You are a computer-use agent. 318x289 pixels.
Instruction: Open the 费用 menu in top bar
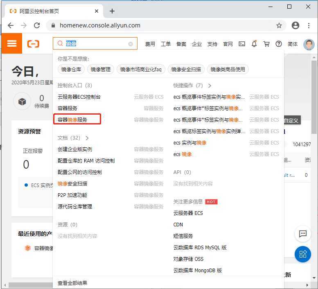[150, 44]
